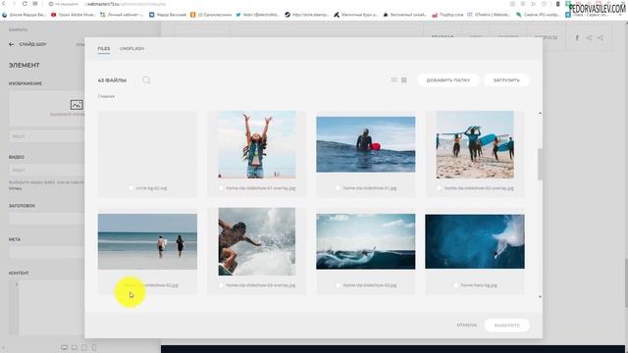Click the image picker icon under ИЗОБРАЖЕНИЕ
Viewport: 628px width, 353px height.
[77, 105]
